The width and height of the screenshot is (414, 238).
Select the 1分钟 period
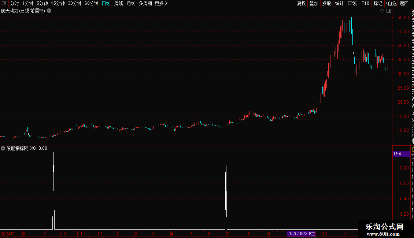click(x=28, y=3)
